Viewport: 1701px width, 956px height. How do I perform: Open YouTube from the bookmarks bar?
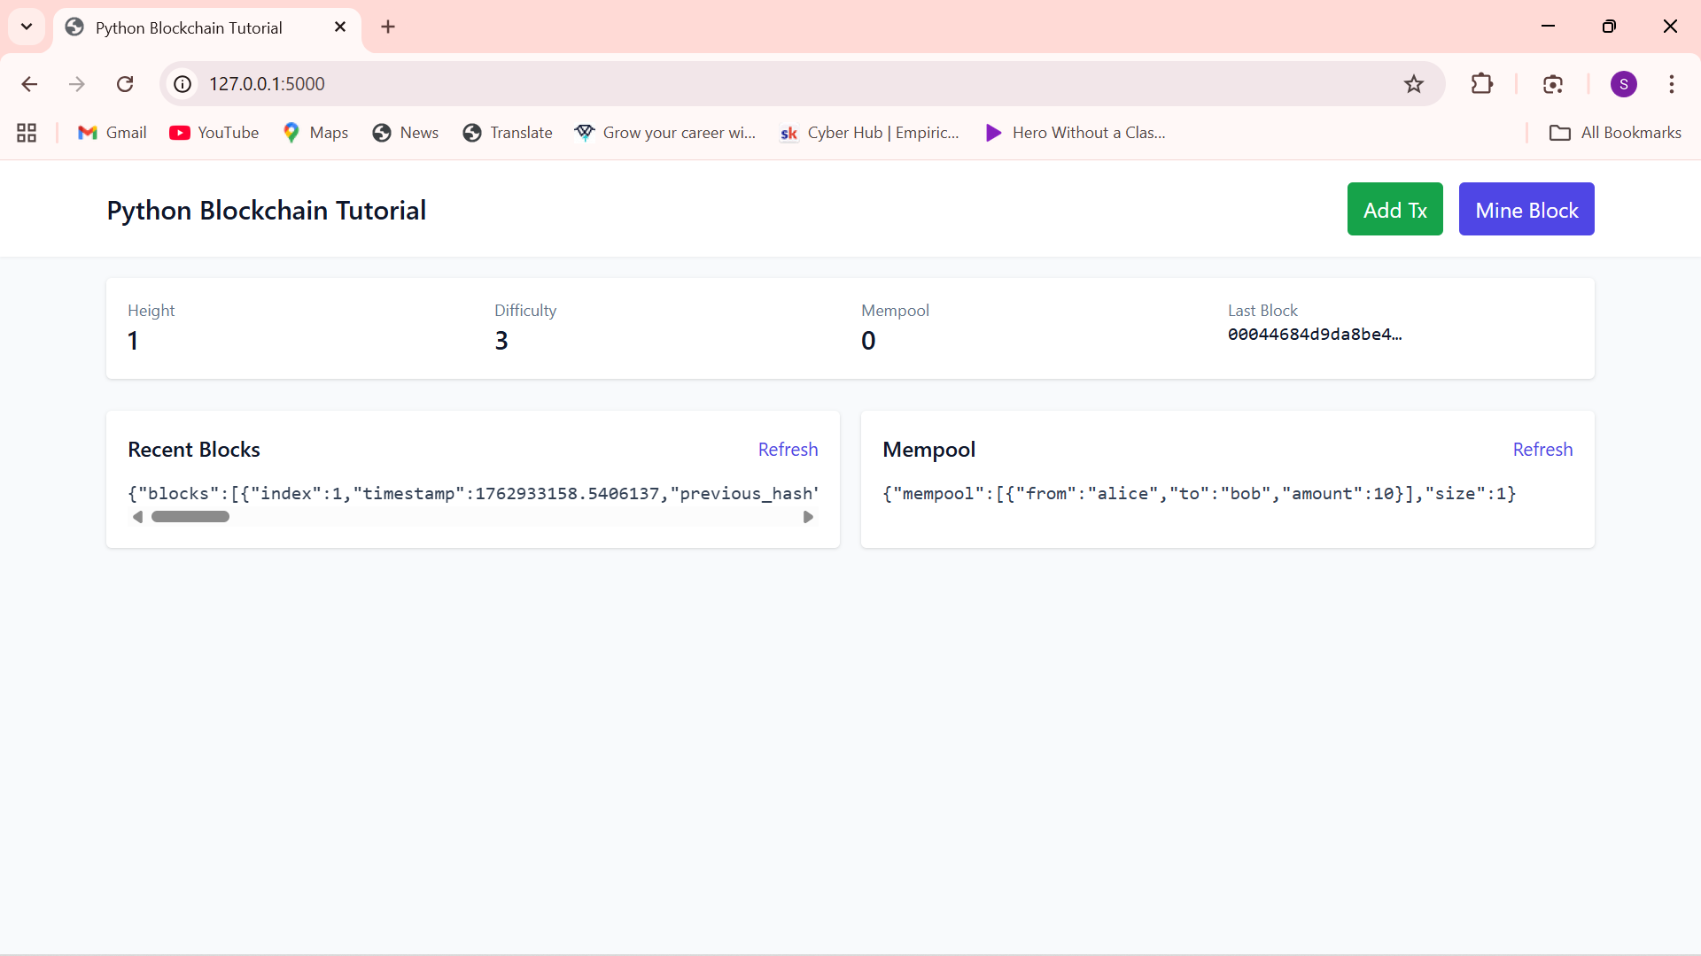[214, 133]
